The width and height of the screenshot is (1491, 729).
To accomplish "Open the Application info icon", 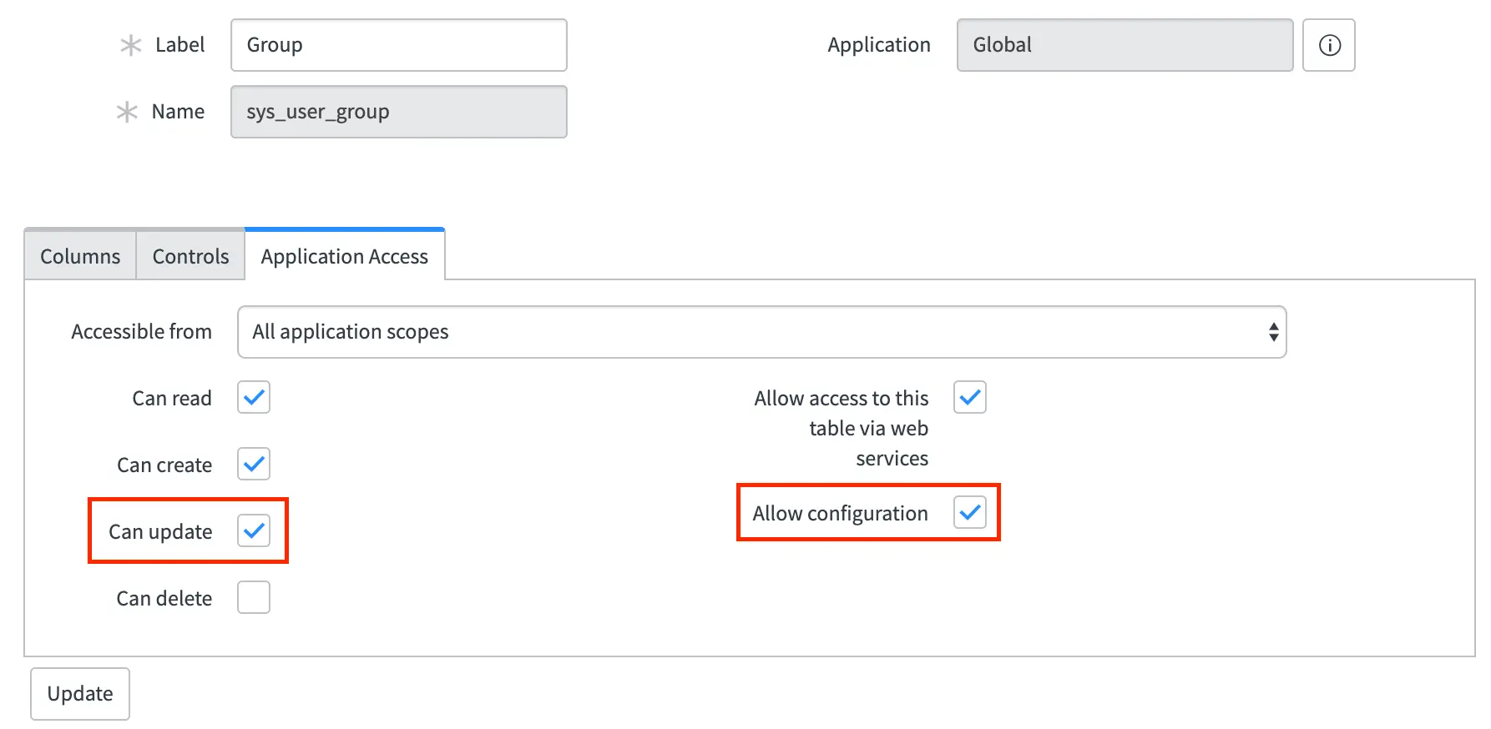I will click(1328, 45).
